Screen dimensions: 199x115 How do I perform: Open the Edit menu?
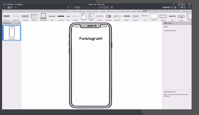pos(95,4)
